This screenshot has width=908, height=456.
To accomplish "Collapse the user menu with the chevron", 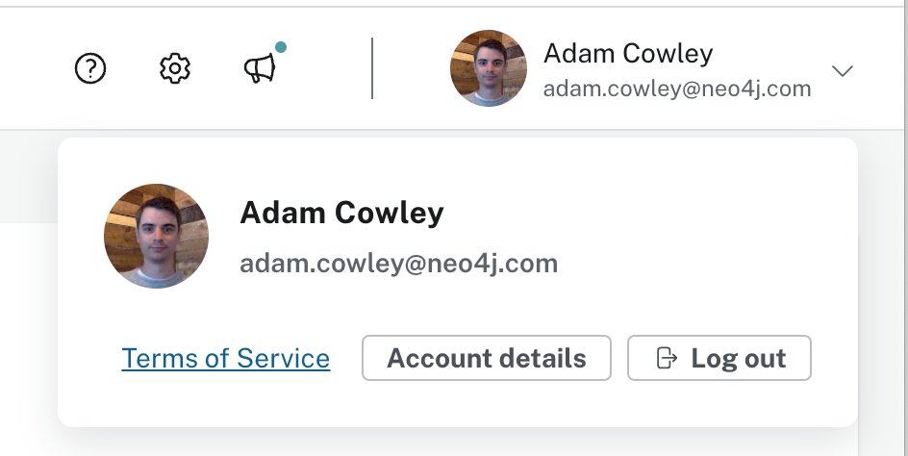I will tap(843, 70).
